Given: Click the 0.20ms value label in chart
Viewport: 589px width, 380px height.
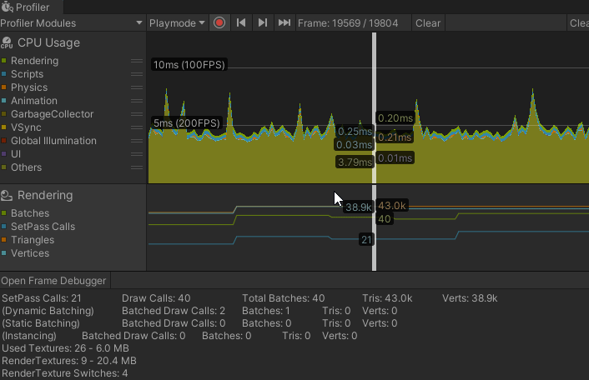Looking at the screenshot, I should tap(395, 118).
